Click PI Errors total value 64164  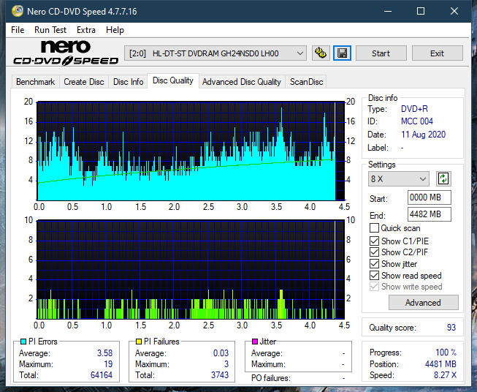pos(102,375)
